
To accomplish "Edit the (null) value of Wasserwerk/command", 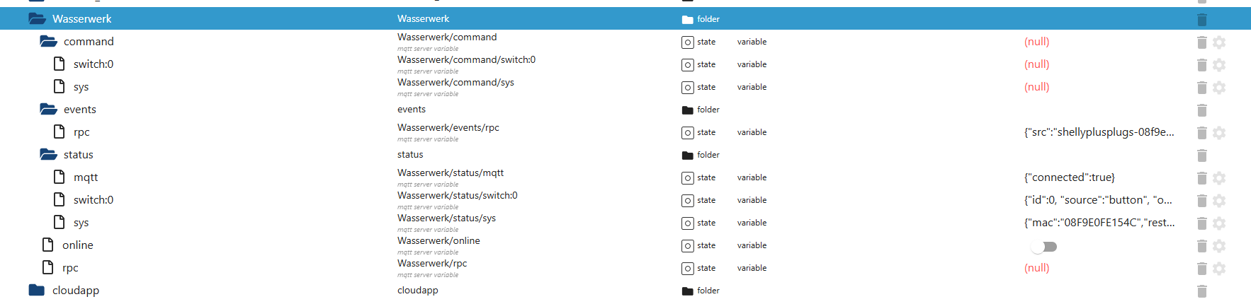I will click(1036, 42).
